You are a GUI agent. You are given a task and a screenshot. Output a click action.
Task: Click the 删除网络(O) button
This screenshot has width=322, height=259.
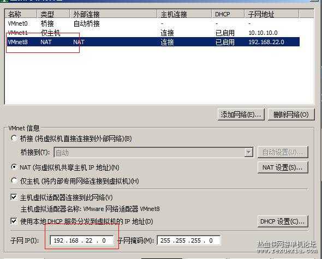coord(291,115)
